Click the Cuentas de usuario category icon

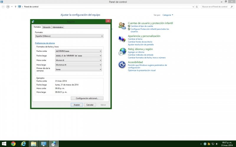point(122,26)
